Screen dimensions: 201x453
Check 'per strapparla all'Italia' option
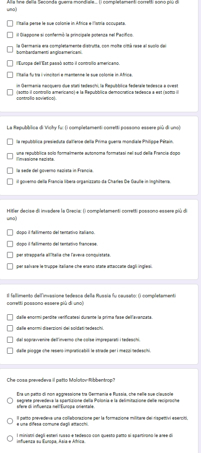click(x=10, y=255)
